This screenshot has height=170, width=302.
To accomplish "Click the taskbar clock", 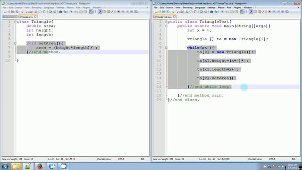I will [292, 167].
